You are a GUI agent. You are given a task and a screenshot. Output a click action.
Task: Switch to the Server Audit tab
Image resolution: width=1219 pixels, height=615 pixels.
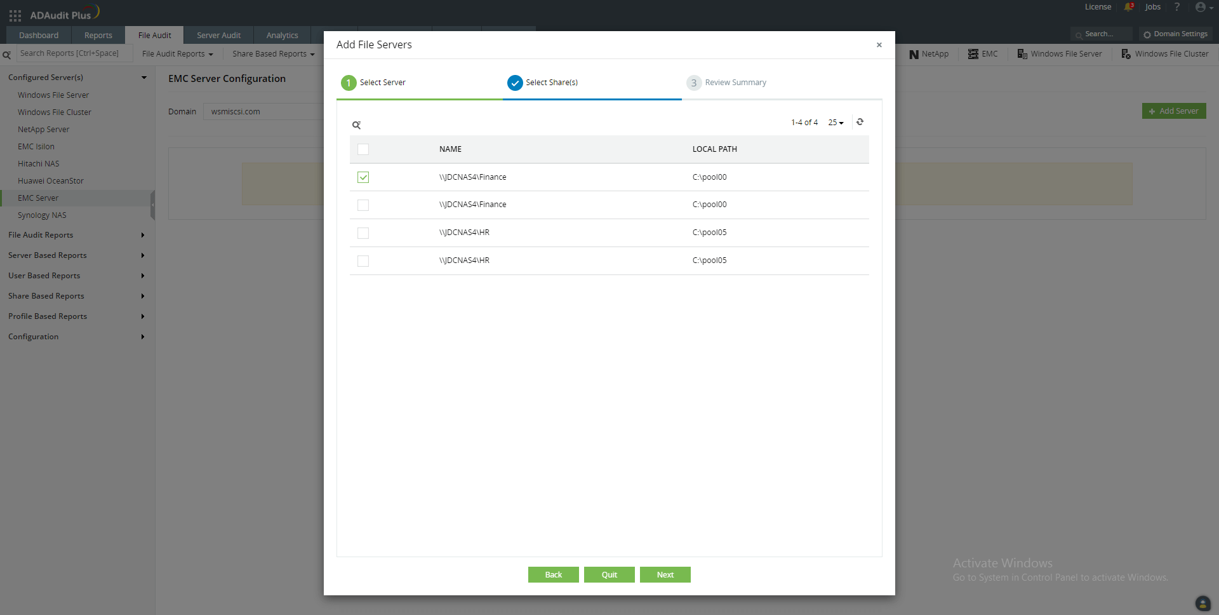coord(218,35)
